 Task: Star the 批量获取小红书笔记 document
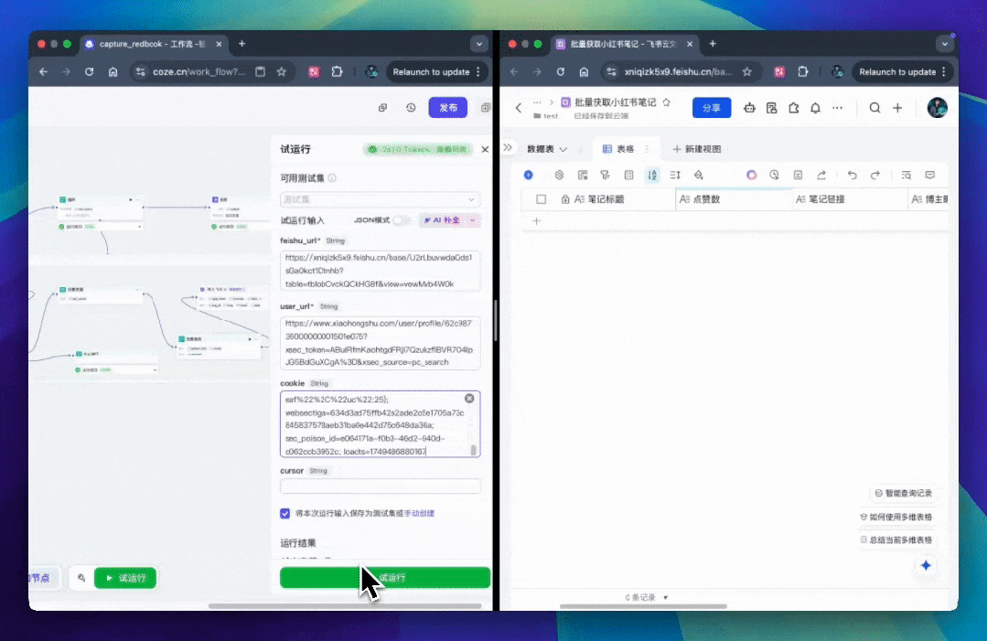667,101
